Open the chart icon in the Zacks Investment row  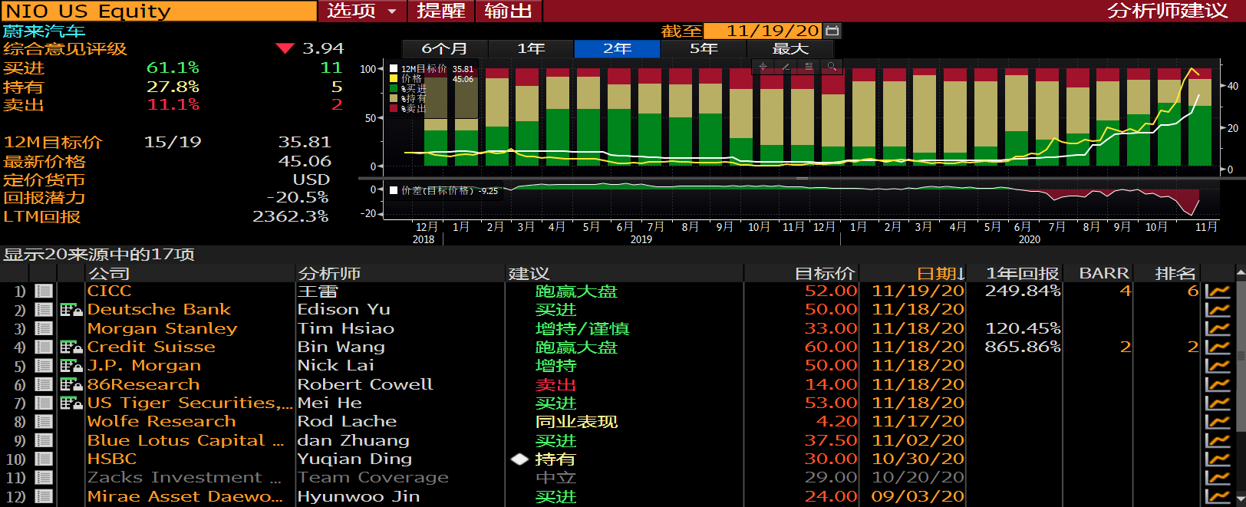[1218, 478]
